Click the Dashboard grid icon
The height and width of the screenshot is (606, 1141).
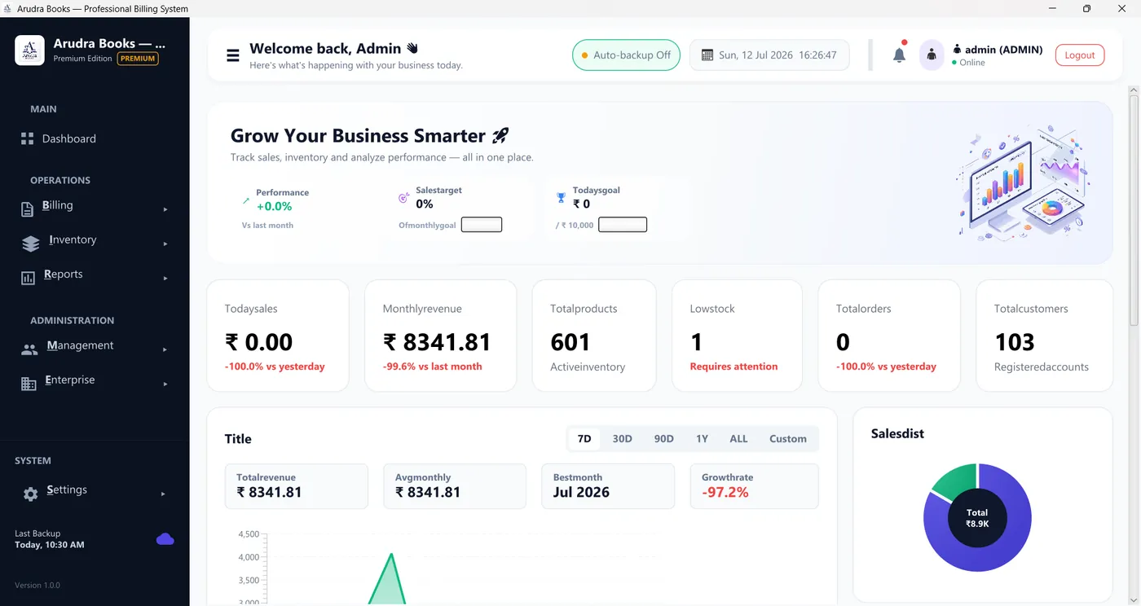click(x=28, y=139)
